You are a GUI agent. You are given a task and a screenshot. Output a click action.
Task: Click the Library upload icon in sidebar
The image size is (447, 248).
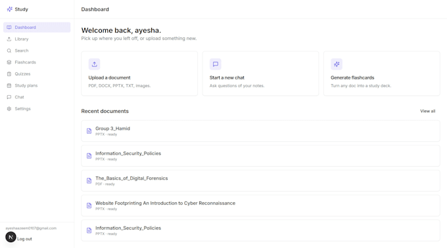(9, 39)
